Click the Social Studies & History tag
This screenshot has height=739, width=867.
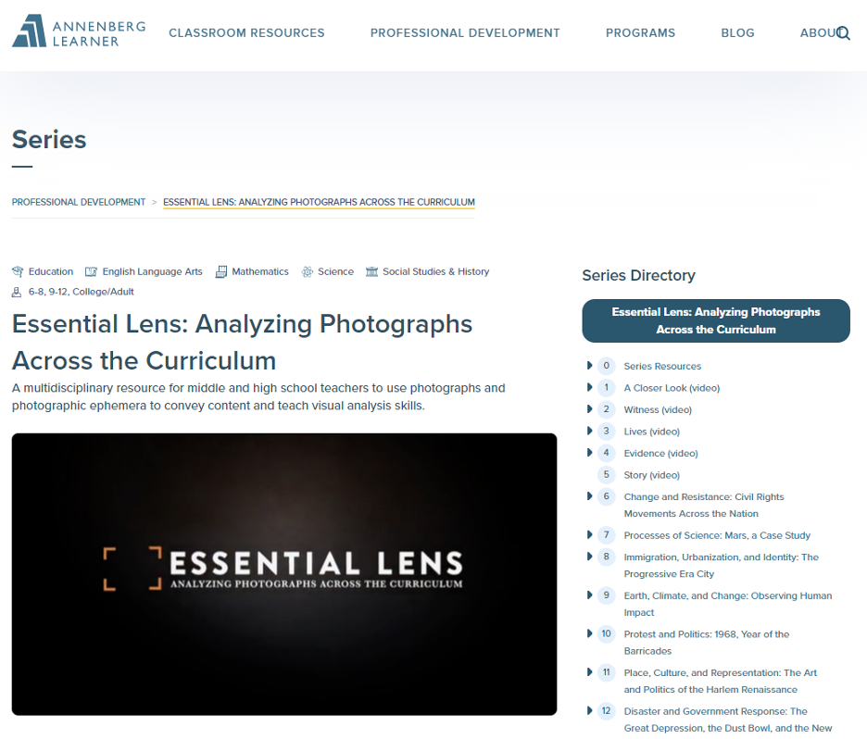(x=435, y=272)
